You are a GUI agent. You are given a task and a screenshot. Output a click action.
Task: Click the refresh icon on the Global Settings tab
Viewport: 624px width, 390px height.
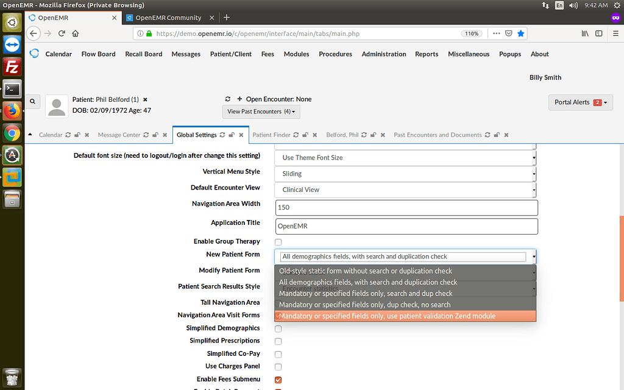coord(221,135)
